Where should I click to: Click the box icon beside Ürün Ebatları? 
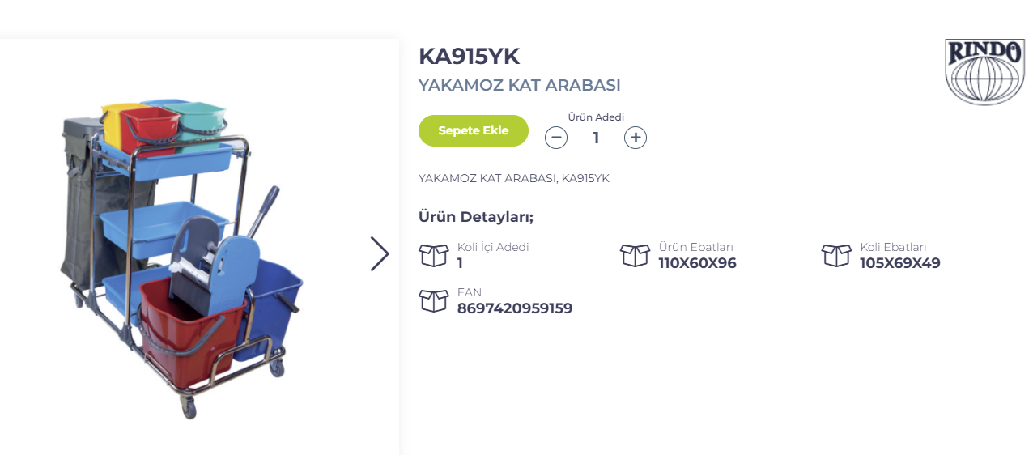tap(635, 255)
